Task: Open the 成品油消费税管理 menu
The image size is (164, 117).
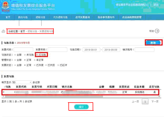Action: (132, 17)
